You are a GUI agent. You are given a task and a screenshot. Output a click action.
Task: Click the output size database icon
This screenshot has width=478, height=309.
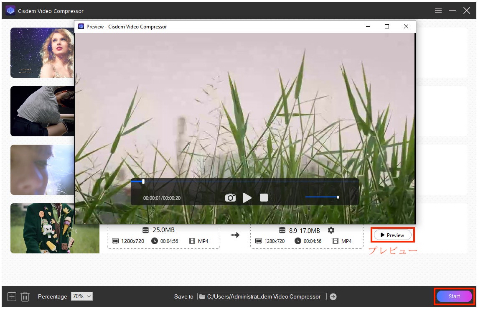(282, 230)
